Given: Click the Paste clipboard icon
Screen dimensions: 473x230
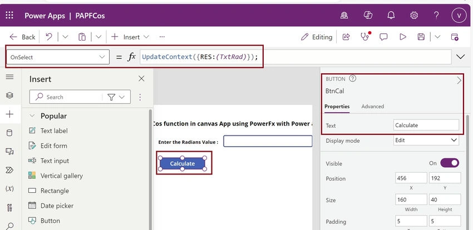Looking at the screenshot, I should pyautogui.click(x=82, y=37).
